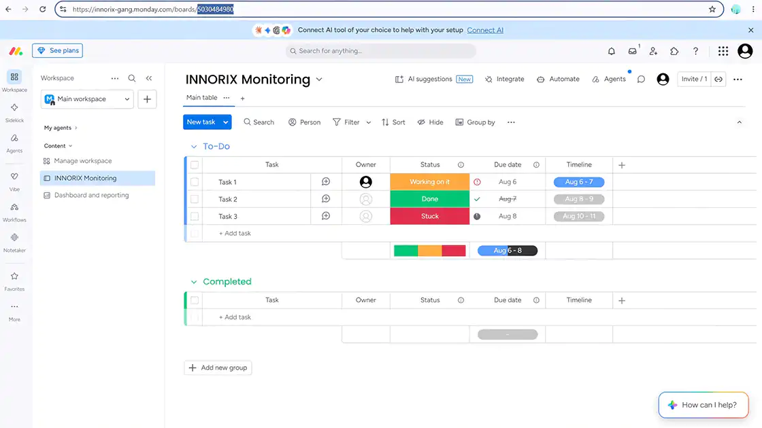Click the monday.com logo
The width and height of the screenshot is (762, 428).
pos(16,50)
